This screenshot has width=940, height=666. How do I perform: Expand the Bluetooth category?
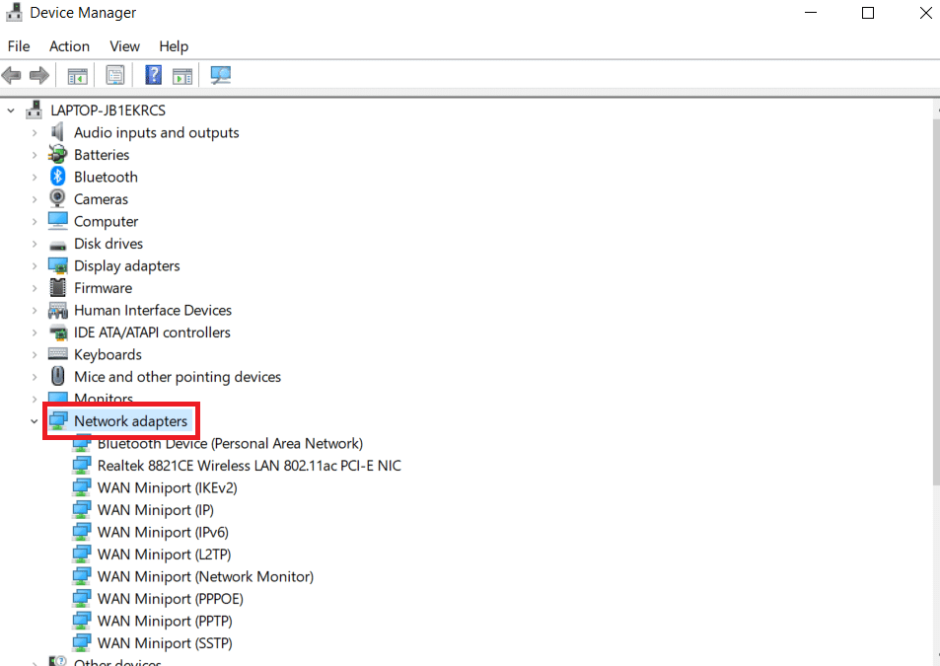[35, 177]
